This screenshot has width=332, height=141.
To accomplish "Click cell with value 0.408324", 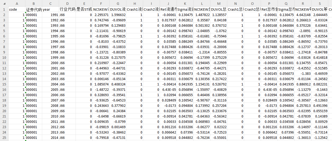I will (x=118, y=84).
